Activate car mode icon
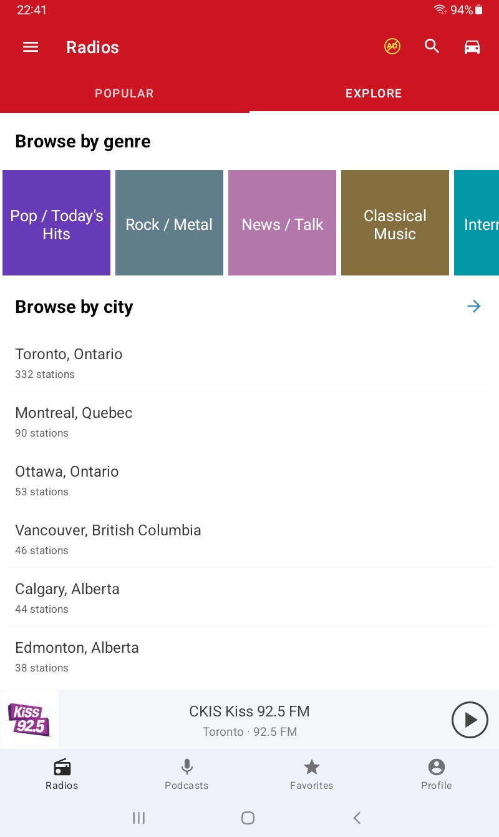 tap(472, 47)
